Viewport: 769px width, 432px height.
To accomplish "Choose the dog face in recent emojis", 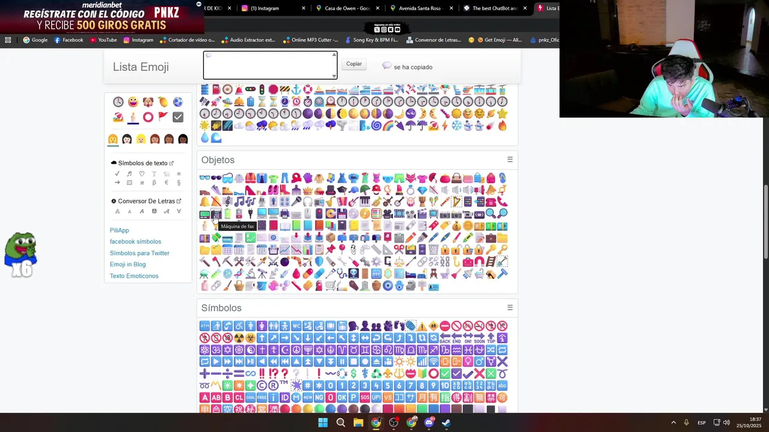I will tap(148, 102).
